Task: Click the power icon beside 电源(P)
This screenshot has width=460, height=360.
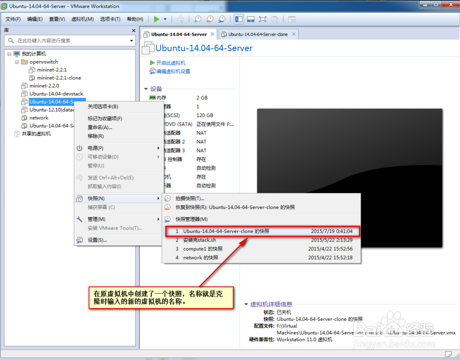Action: [80, 148]
